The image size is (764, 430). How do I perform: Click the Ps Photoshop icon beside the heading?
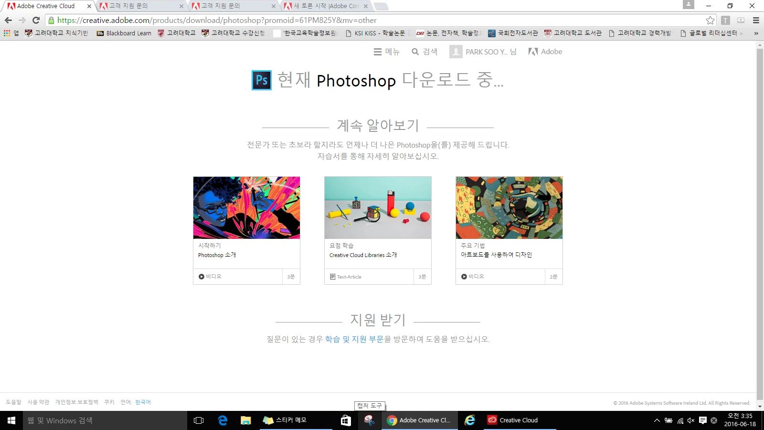tap(262, 80)
